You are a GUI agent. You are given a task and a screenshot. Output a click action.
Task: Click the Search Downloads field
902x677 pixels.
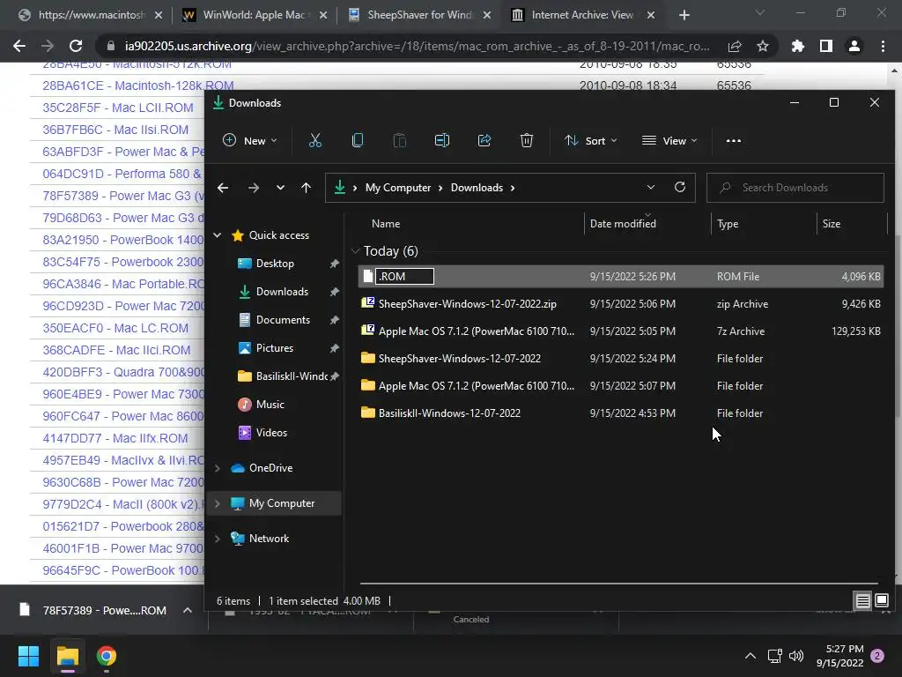[795, 188]
